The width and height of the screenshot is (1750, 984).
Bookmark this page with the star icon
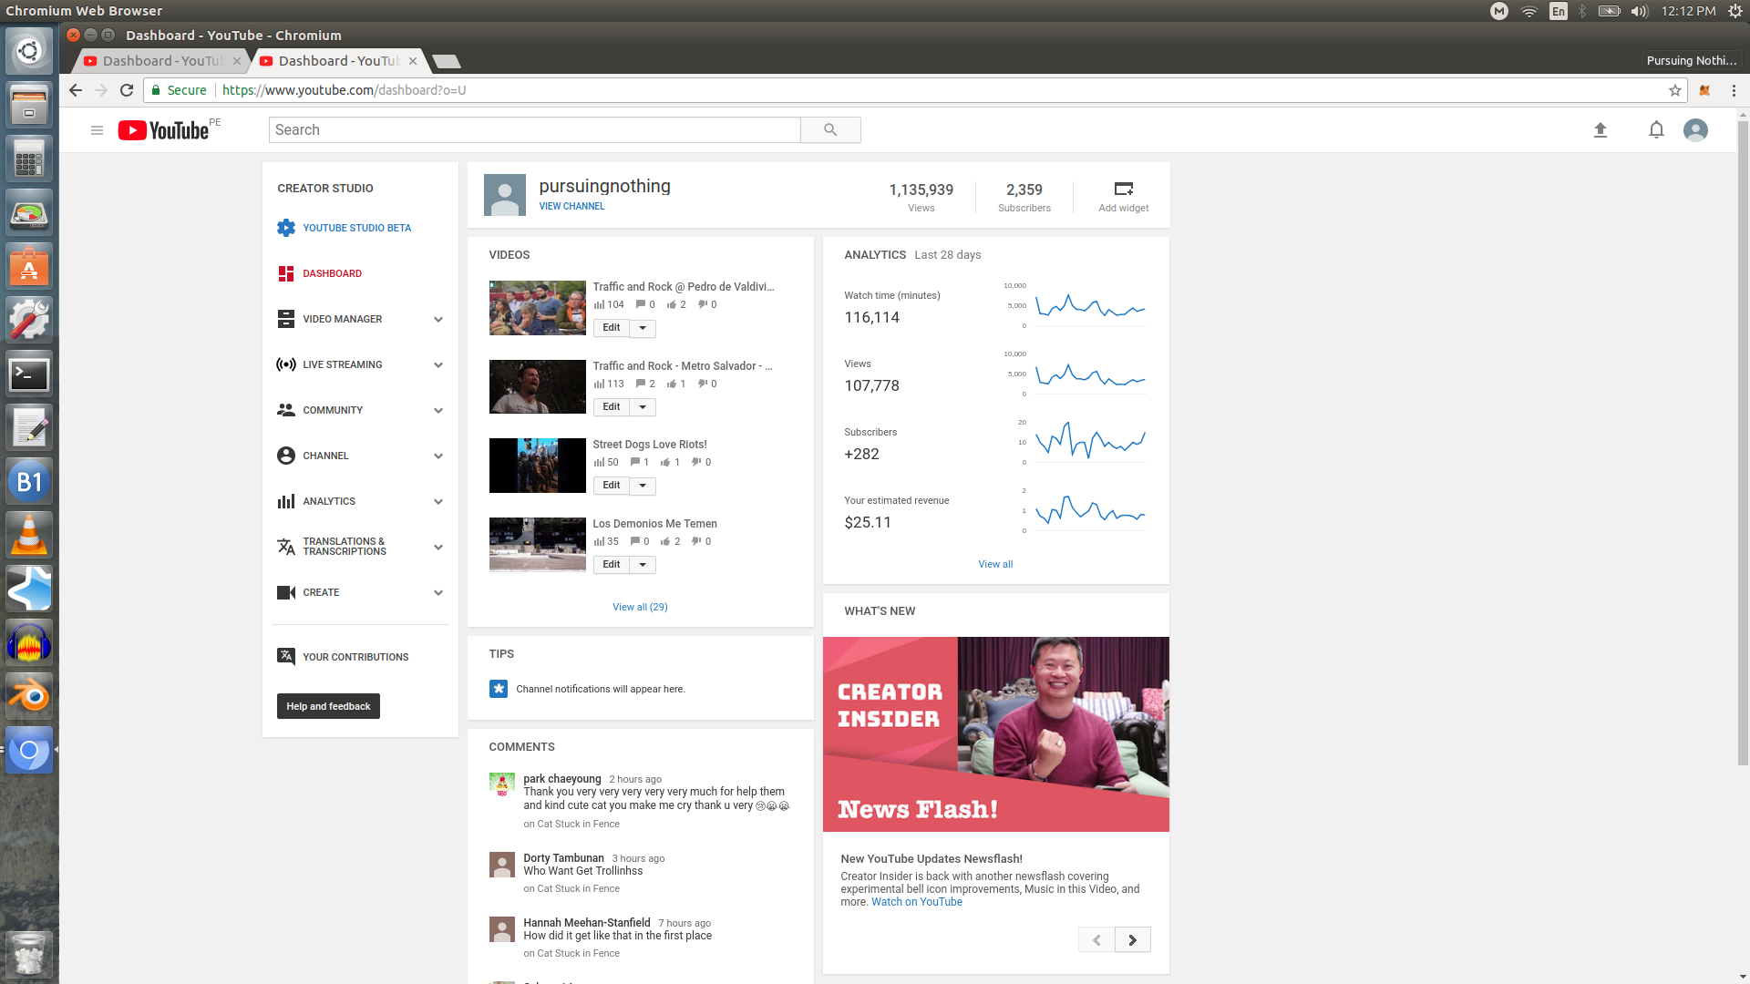1674,90
